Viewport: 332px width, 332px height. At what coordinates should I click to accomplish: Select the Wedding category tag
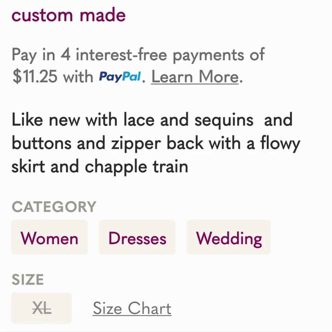coord(229,237)
